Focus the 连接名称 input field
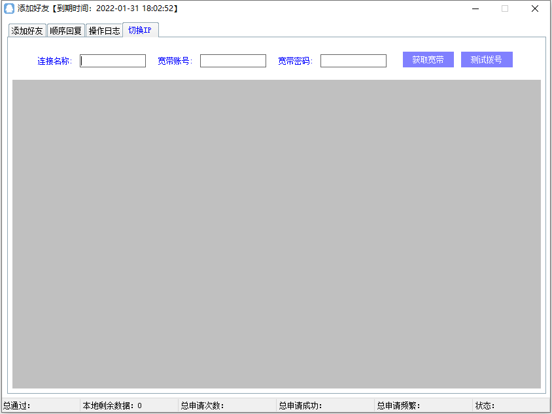552x414 pixels. 112,61
